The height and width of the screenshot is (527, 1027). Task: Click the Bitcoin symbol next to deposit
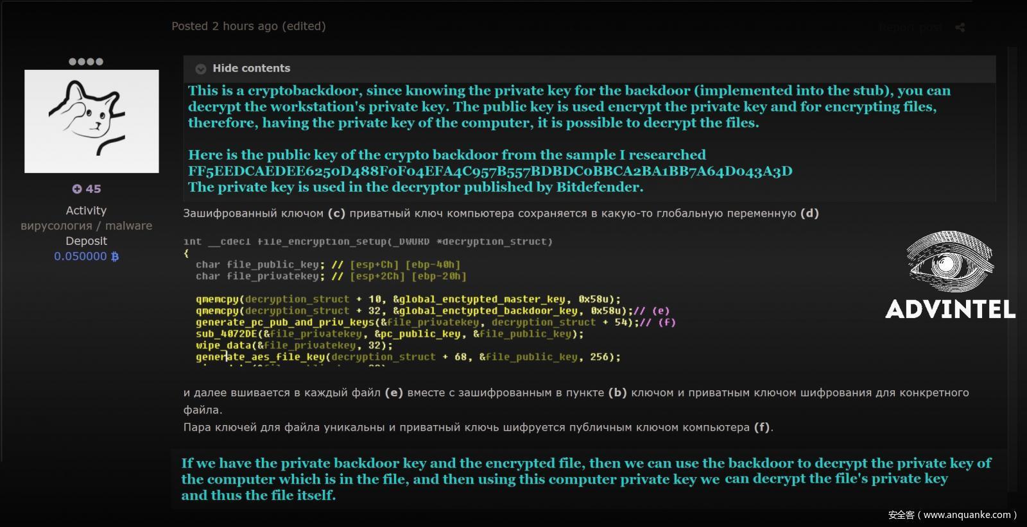click(115, 256)
